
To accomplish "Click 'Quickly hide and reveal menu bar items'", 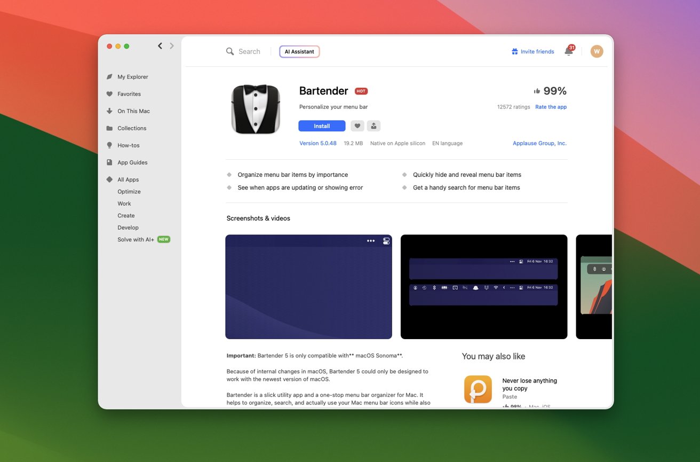I will click(467, 175).
